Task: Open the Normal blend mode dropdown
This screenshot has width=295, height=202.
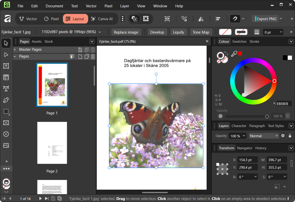Action: (264, 136)
